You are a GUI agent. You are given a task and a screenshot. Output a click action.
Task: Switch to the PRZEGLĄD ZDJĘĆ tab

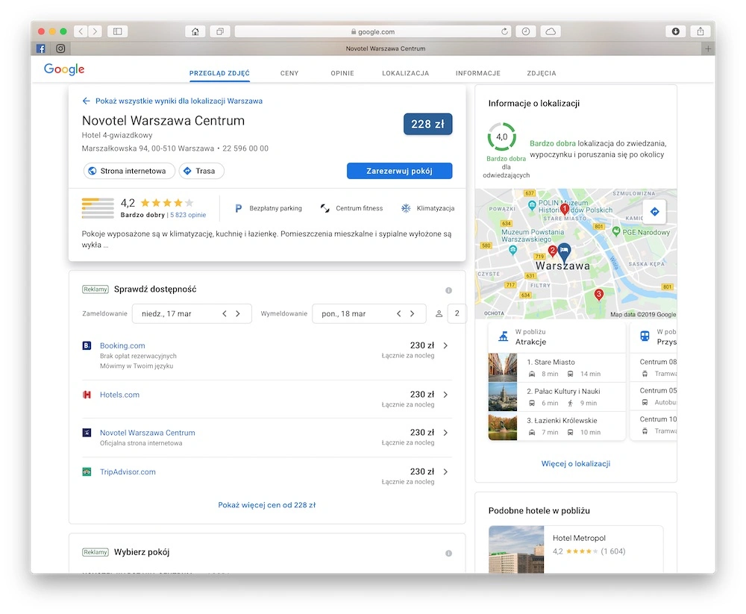[x=219, y=73]
